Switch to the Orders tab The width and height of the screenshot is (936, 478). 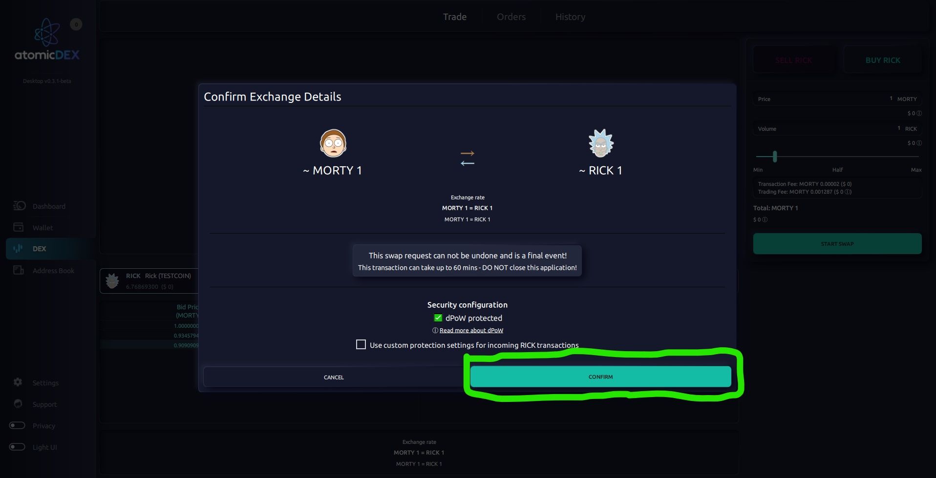point(511,17)
